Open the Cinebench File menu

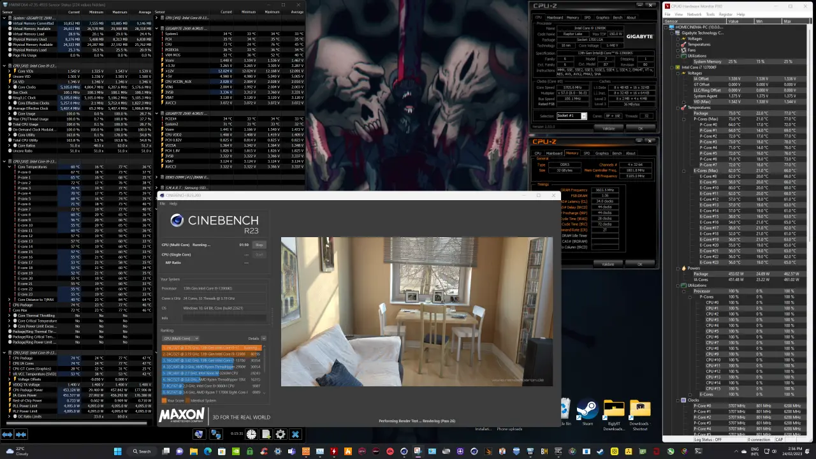163,204
